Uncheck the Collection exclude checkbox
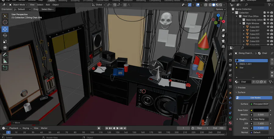 (264, 12)
